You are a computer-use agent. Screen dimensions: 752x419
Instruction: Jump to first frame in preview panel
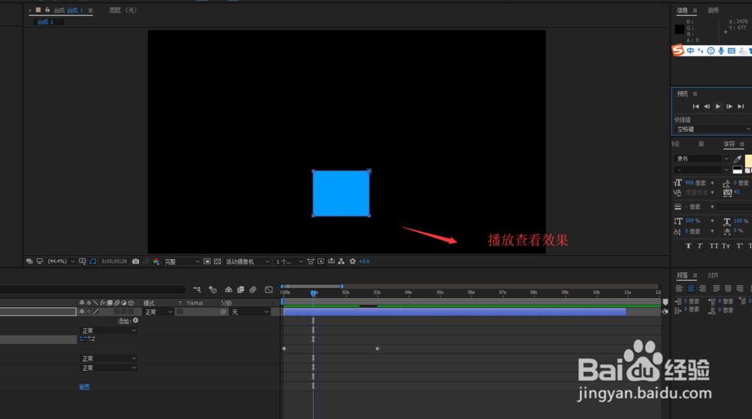point(696,107)
